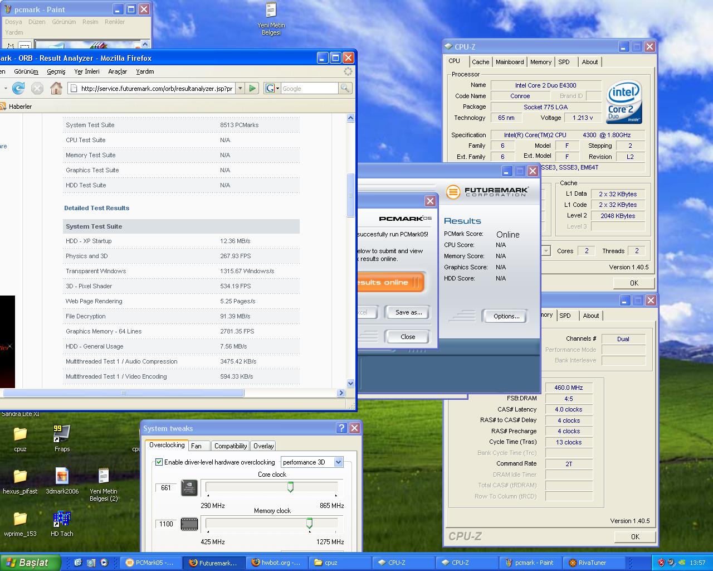Open Yeni Metin Belgesi (2) desktop file

(104, 484)
